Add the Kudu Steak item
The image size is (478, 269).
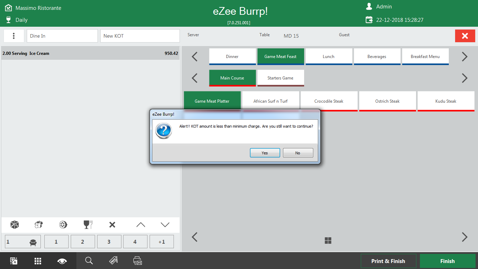point(446,101)
